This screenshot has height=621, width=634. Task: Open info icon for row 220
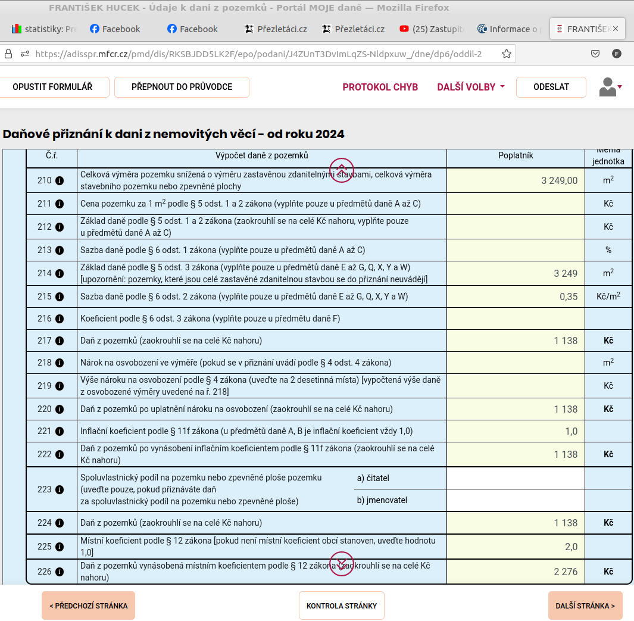tap(60, 409)
